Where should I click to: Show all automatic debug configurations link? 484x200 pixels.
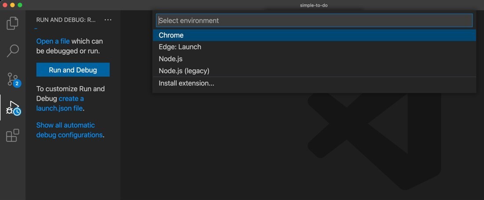click(x=69, y=130)
